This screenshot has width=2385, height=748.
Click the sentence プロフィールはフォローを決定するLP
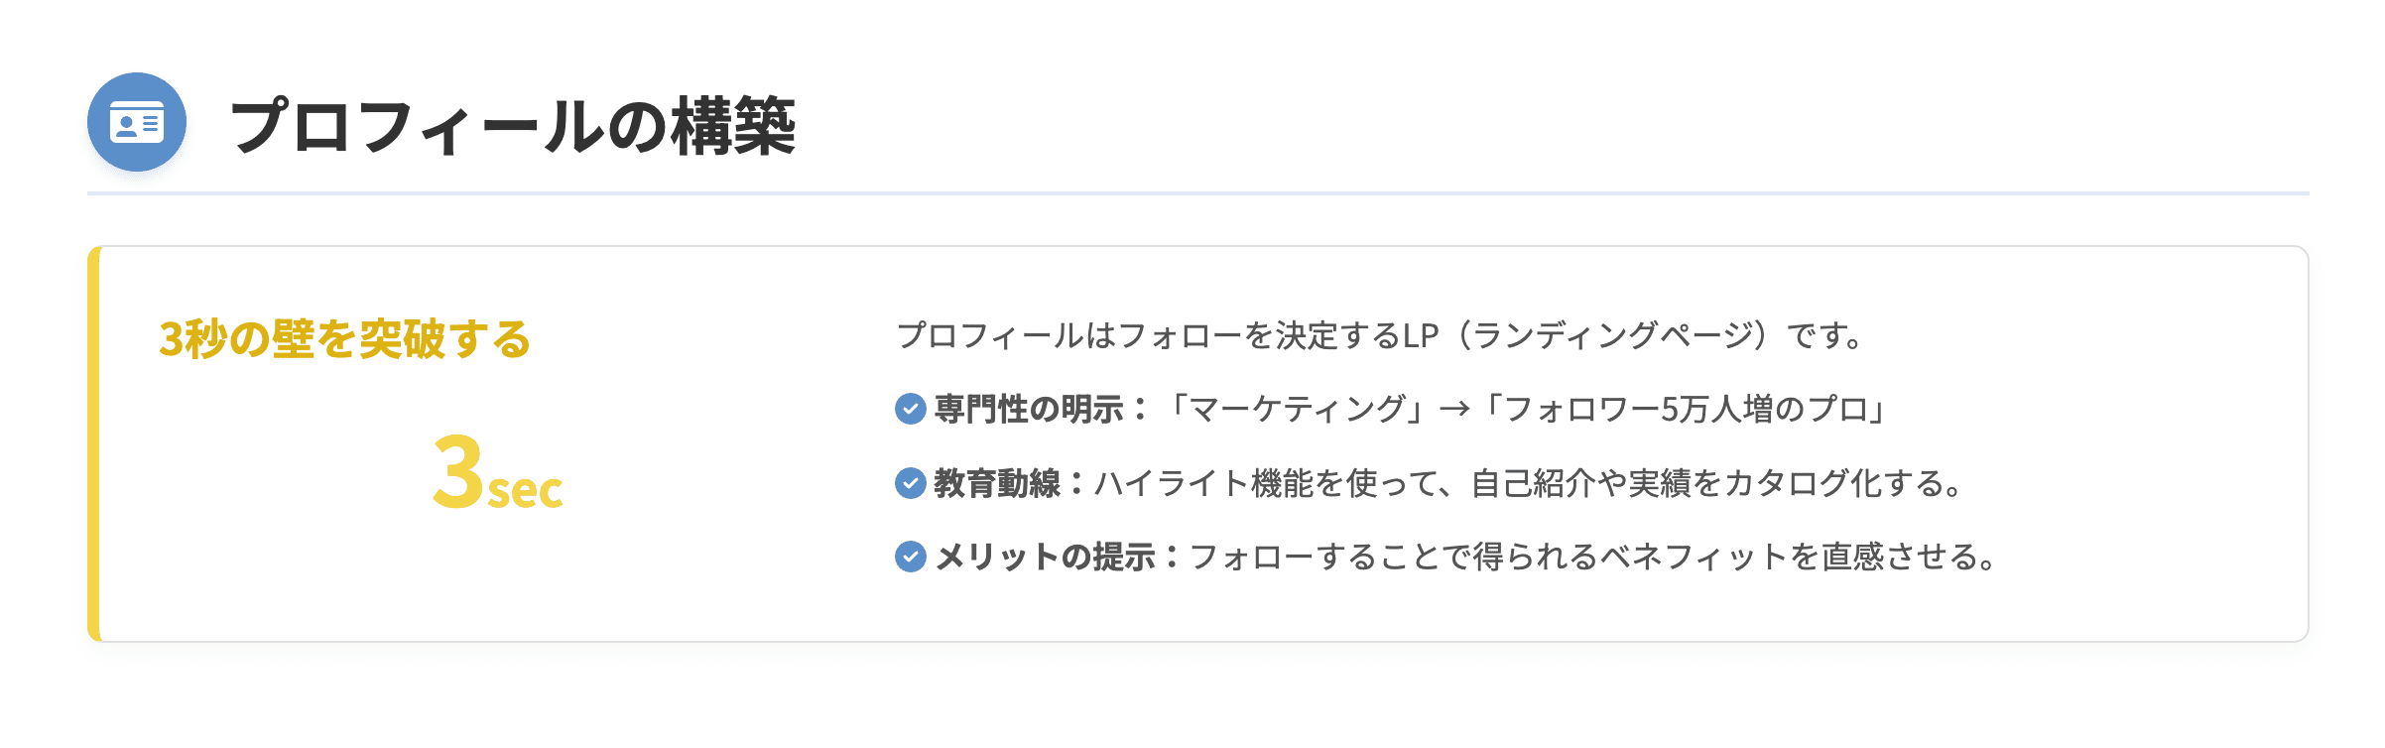pyautogui.click(x=1168, y=335)
